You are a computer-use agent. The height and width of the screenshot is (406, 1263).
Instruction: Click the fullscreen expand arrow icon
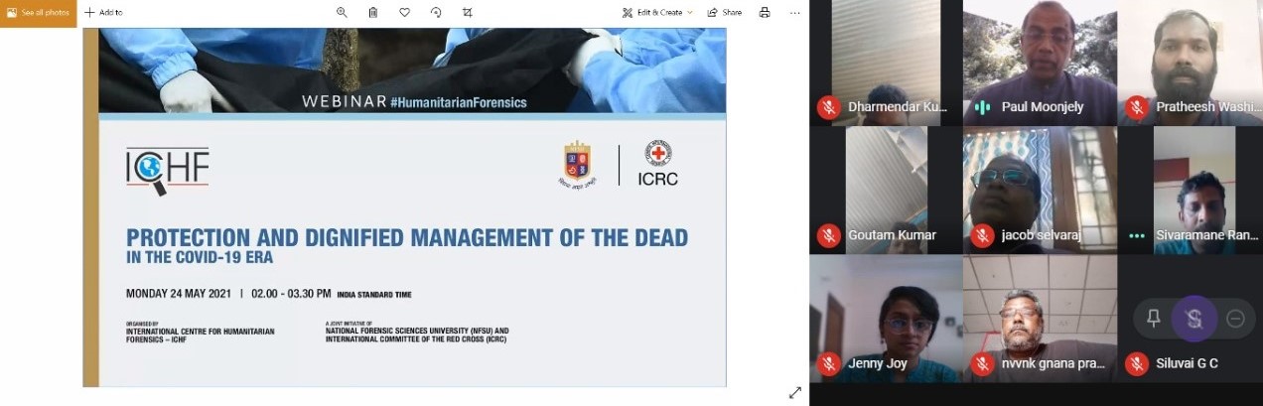[794, 393]
